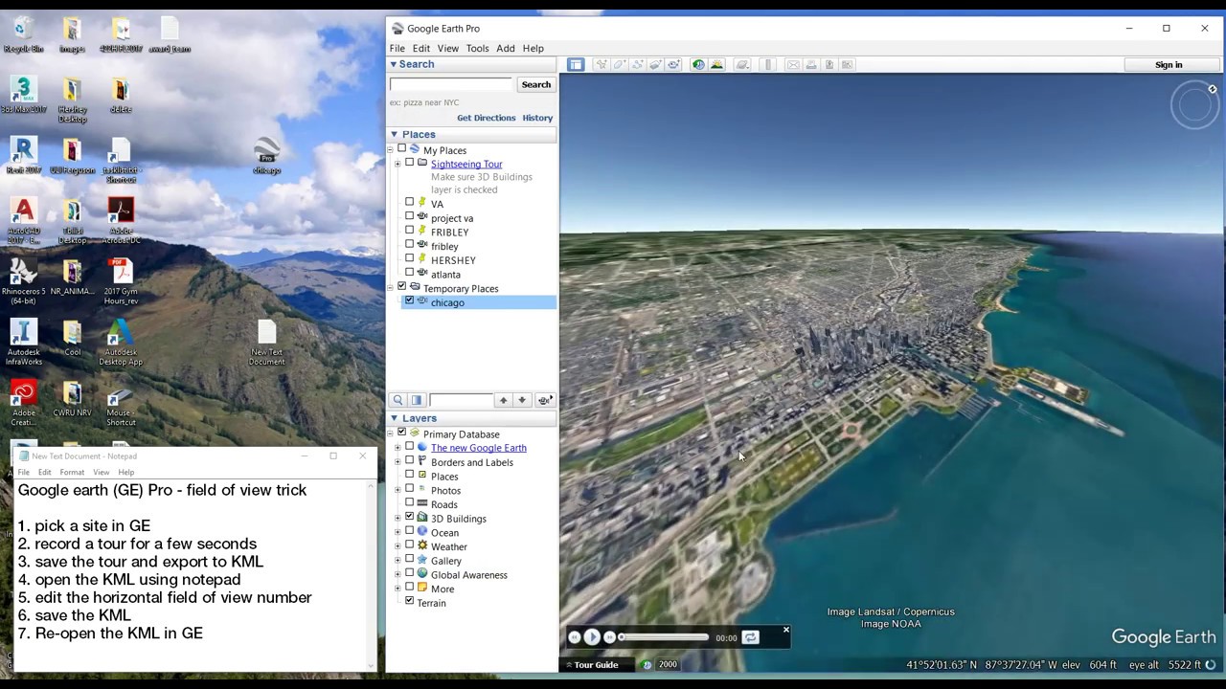
Task: Click the Add Placemark toolbar icon
Action: [x=602, y=65]
